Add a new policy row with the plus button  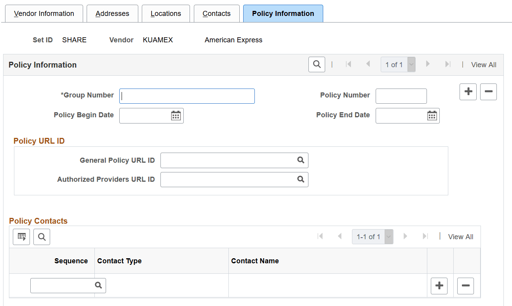[468, 92]
